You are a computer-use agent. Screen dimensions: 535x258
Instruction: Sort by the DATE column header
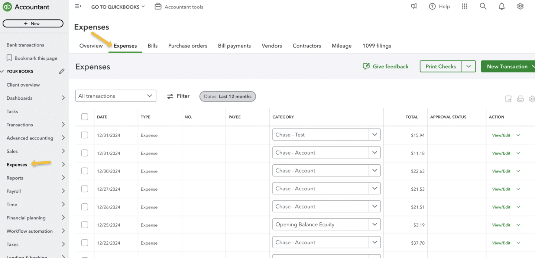click(102, 117)
